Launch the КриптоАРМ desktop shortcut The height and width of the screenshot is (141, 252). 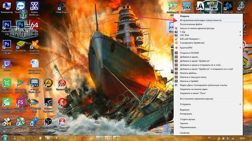62,85
